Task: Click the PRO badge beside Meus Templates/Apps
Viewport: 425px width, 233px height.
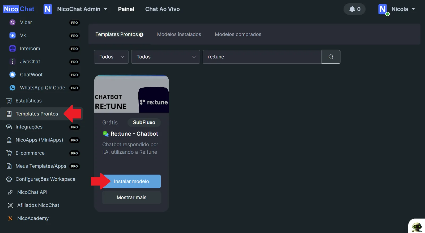Action: (74, 166)
